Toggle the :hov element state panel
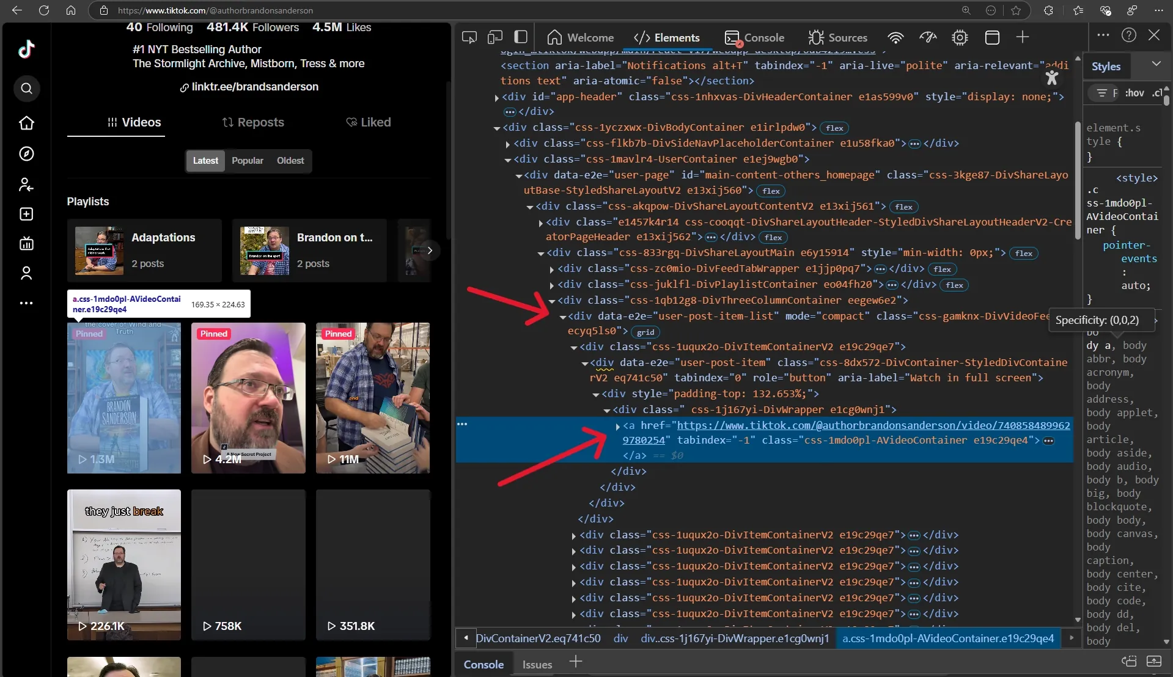This screenshot has height=677, width=1173. point(1134,93)
